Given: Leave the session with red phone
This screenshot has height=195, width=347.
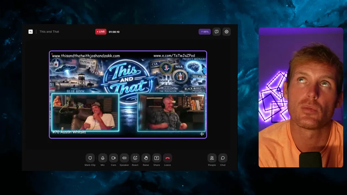Looking at the screenshot, I should 168,158.
